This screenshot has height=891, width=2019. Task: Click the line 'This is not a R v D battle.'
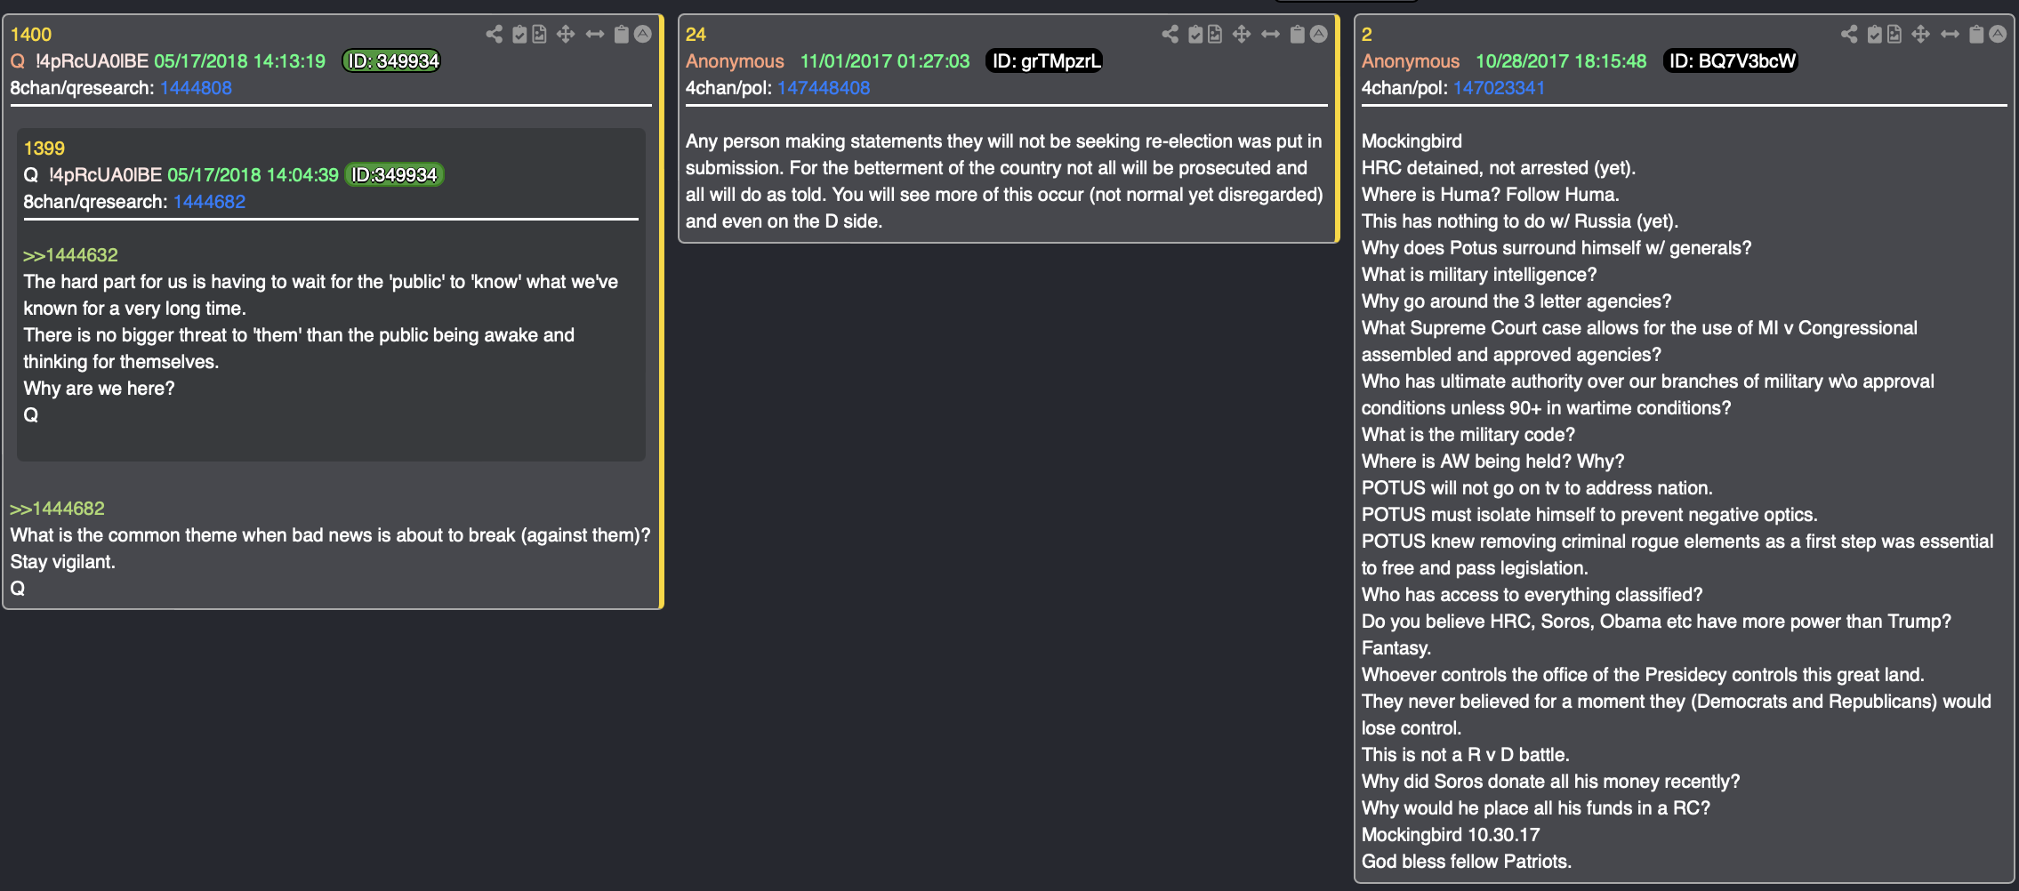tap(1466, 755)
